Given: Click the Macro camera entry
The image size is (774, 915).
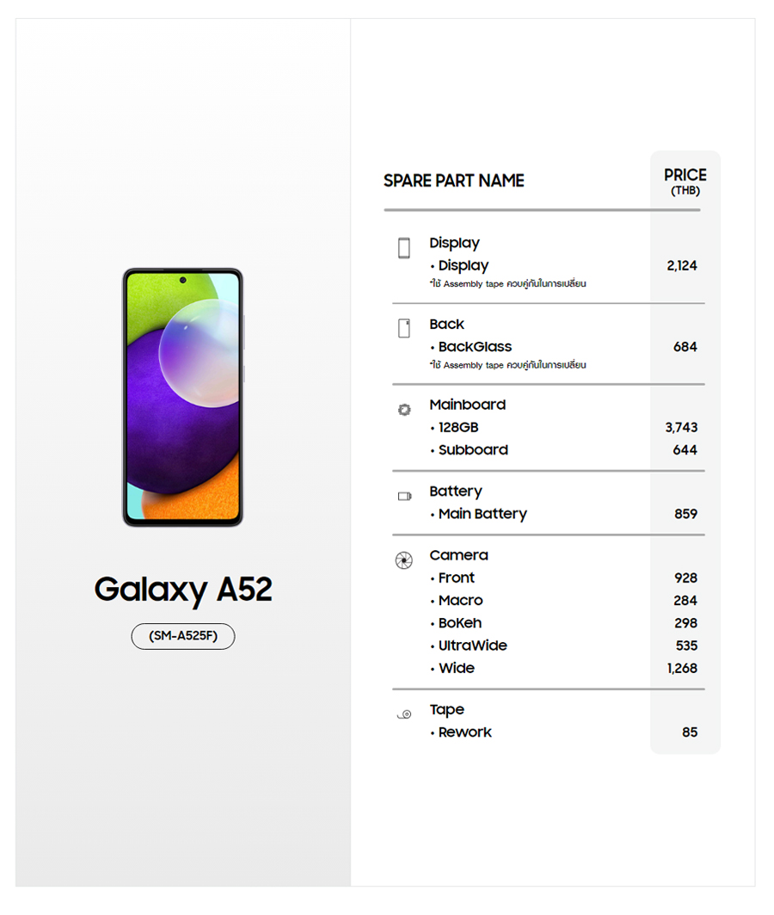Looking at the screenshot, I should point(461,600).
